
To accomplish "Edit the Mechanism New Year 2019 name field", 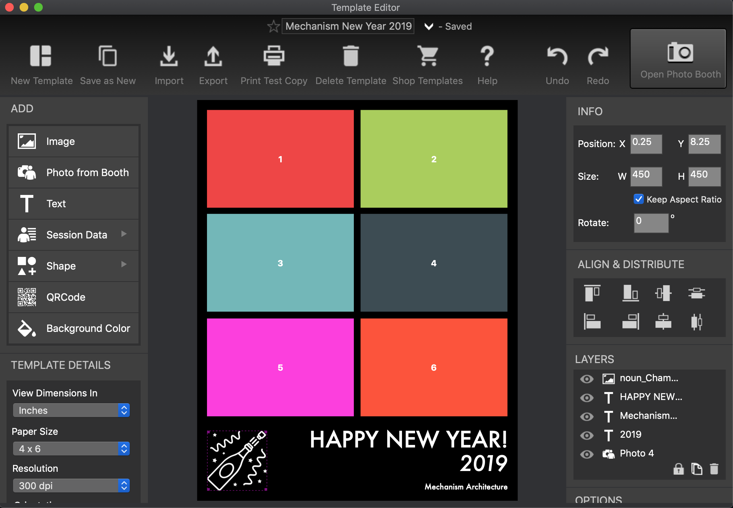I will coord(348,26).
